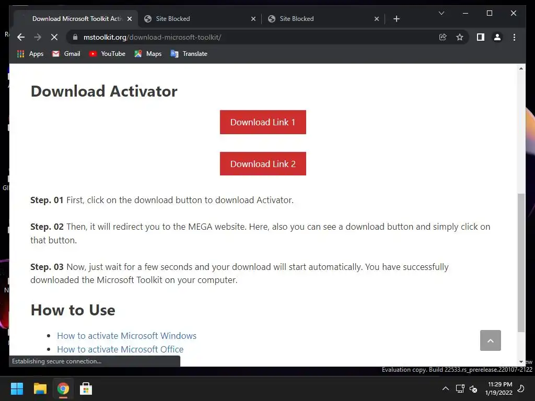This screenshot has width=535, height=401.
Task: Click the forward navigation arrow
Action: [38, 37]
